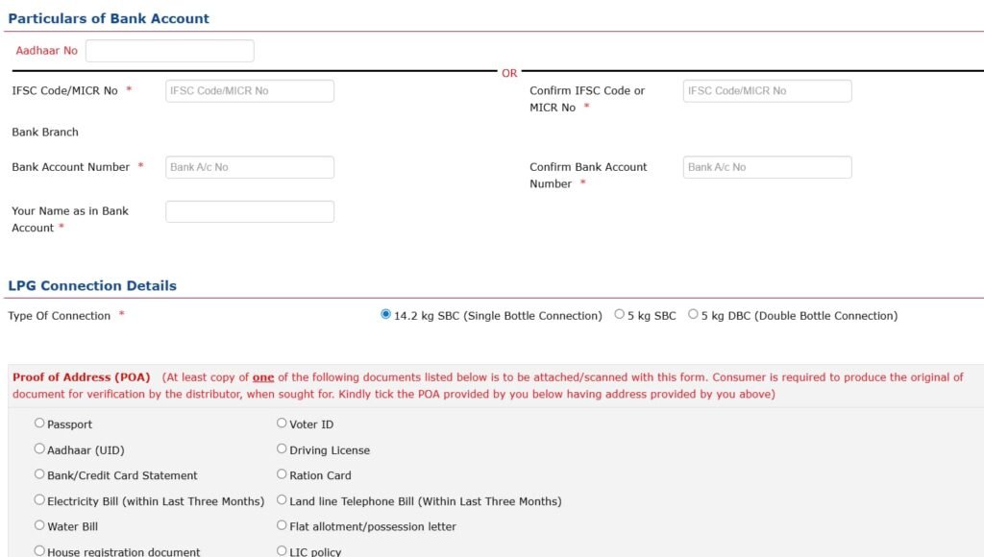The width and height of the screenshot is (984, 557).
Task: Choose the 5 kg SBC option
Action: pos(620,315)
